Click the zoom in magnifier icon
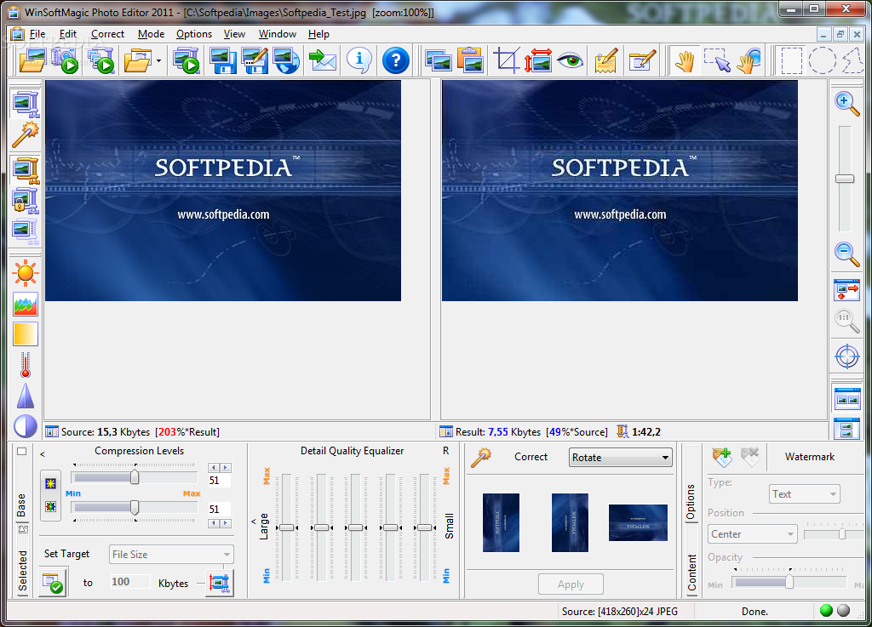The image size is (872, 627). pos(846,104)
